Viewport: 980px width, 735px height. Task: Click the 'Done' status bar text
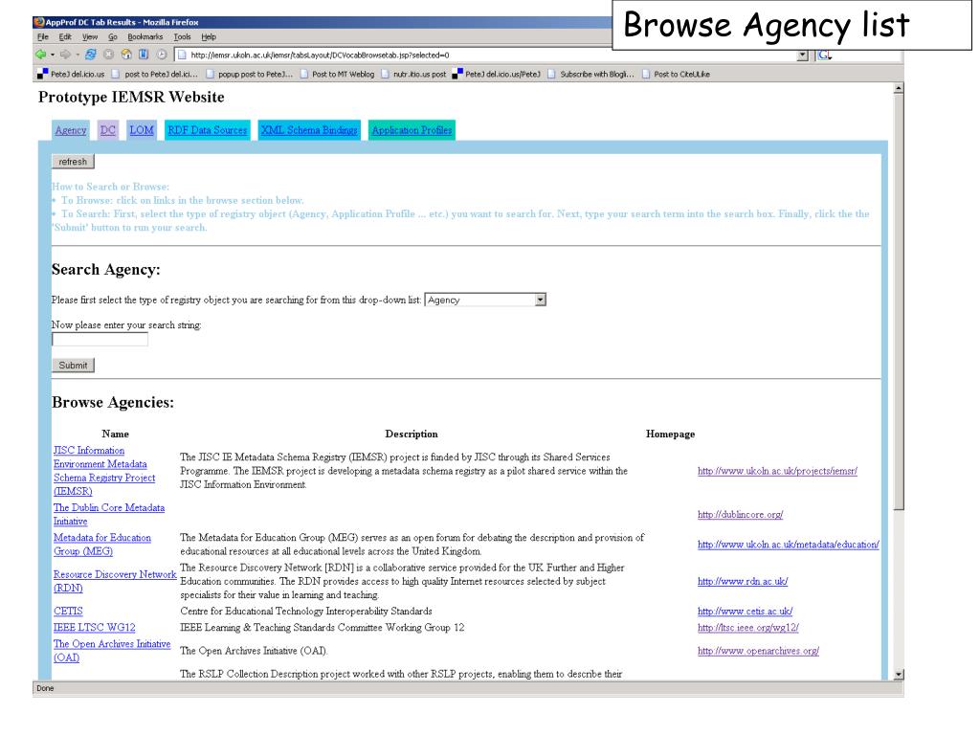(x=45, y=689)
